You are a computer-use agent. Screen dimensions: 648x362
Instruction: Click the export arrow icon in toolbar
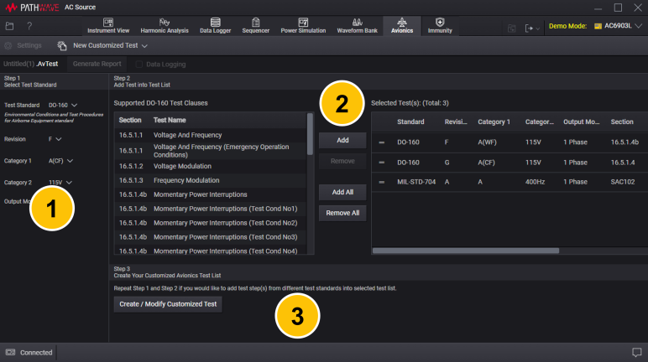529,28
